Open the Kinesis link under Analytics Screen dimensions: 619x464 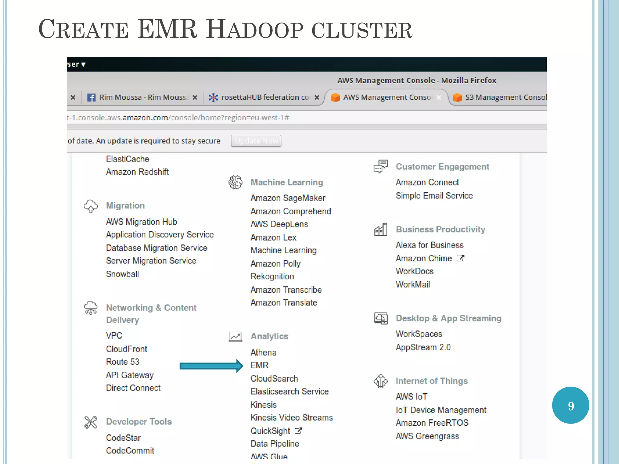(x=264, y=405)
